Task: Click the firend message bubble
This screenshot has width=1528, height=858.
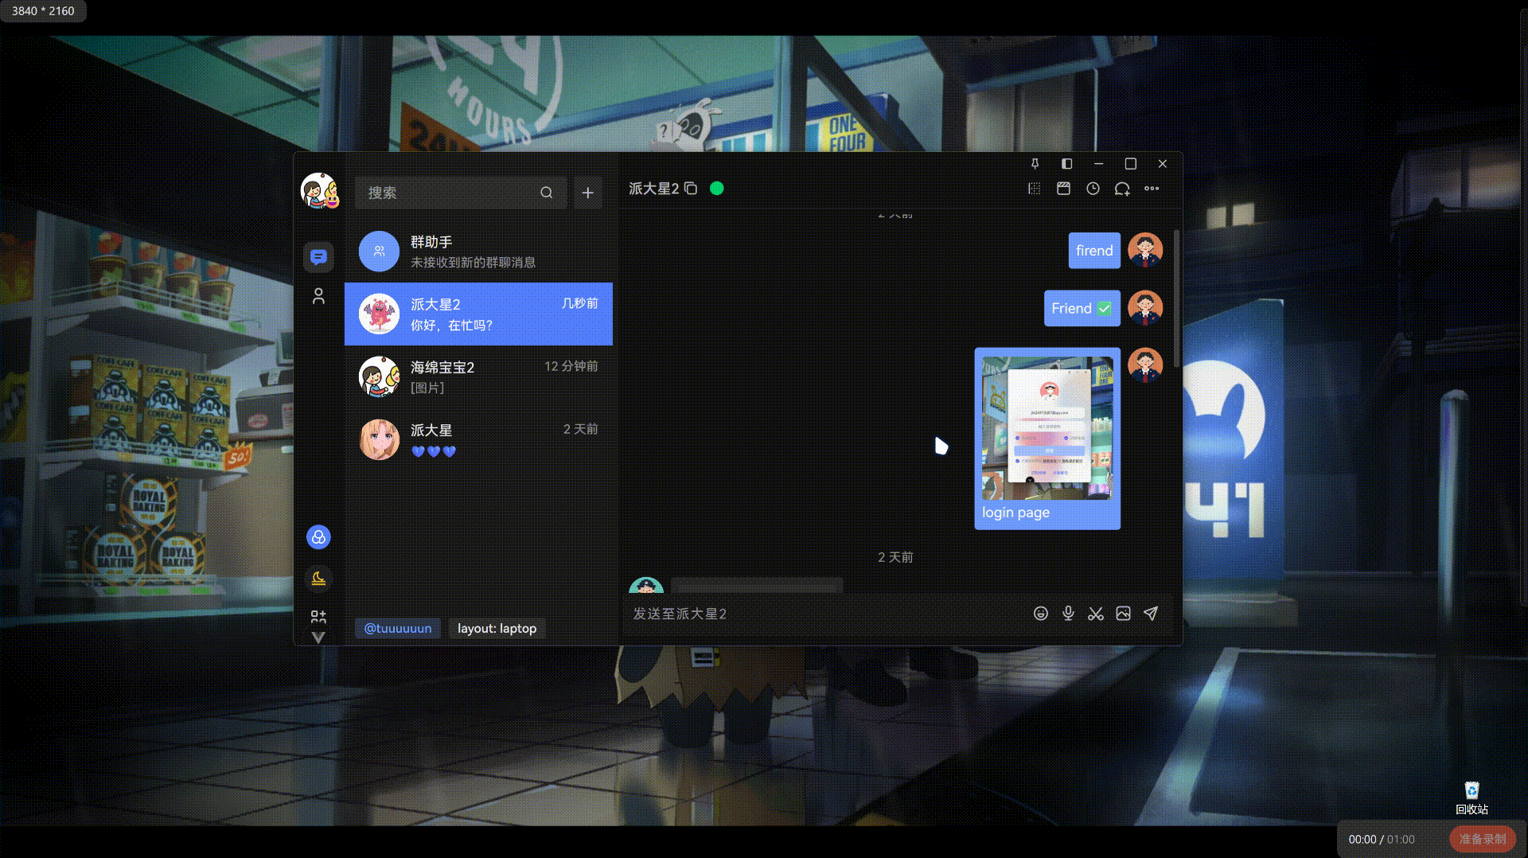Action: point(1094,251)
